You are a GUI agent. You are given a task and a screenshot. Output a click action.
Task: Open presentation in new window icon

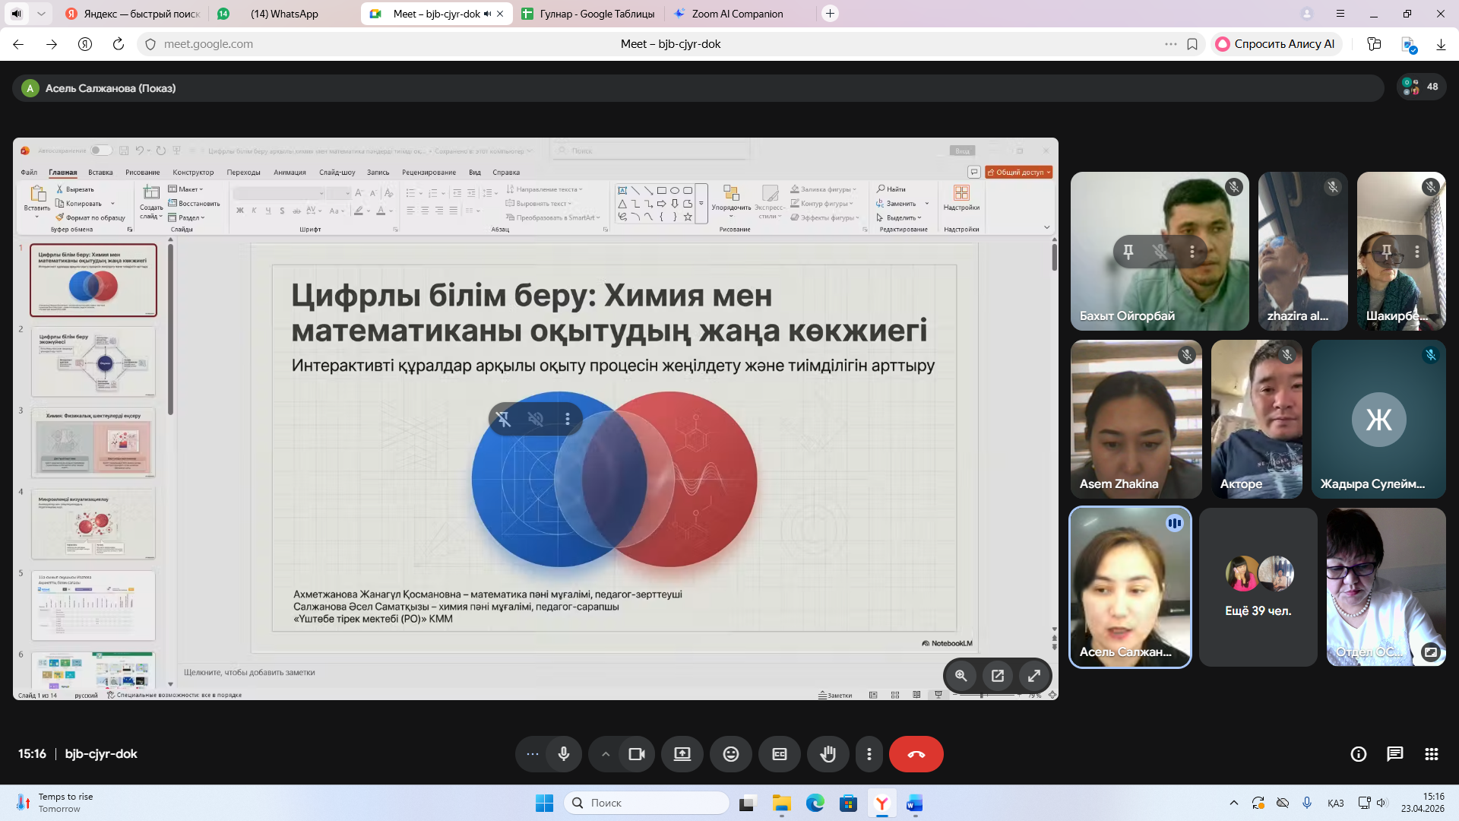click(997, 675)
